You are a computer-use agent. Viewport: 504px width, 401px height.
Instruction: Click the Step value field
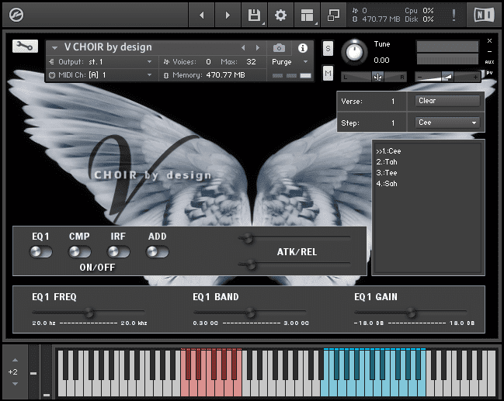(393, 123)
